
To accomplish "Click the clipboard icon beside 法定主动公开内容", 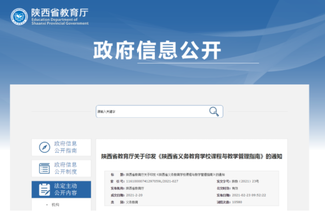I will (45, 189).
